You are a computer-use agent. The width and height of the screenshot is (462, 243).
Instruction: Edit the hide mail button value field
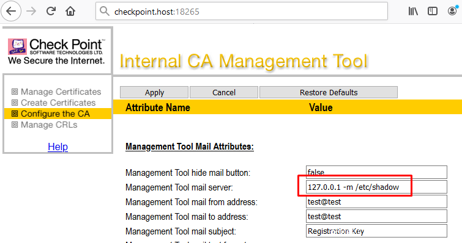click(x=376, y=172)
